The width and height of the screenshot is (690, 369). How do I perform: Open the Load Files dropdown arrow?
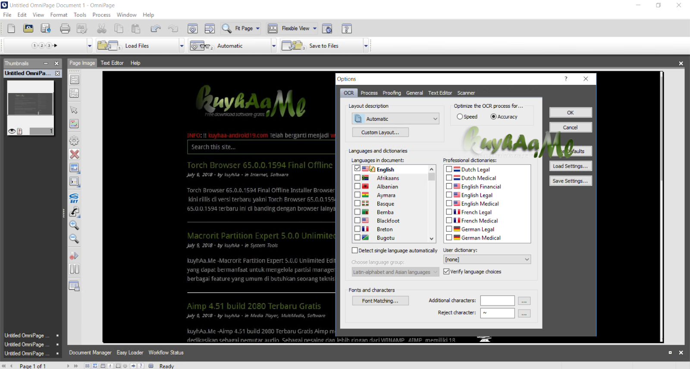point(182,46)
